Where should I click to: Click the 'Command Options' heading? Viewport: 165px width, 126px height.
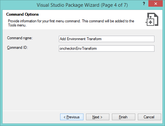coord(22,14)
